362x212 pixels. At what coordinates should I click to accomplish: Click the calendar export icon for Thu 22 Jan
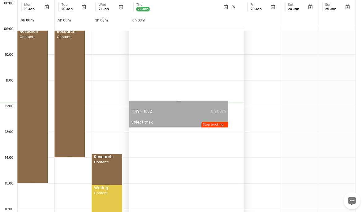(x=226, y=6)
